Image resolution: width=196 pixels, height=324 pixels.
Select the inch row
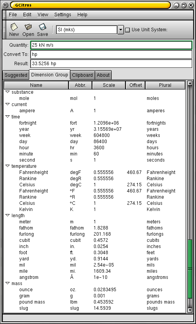click(x=94, y=246)
